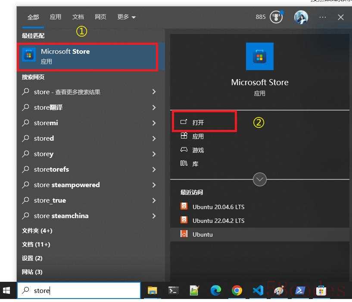
Task: Switch to the 文档 tab
Action: coord(78,17)
